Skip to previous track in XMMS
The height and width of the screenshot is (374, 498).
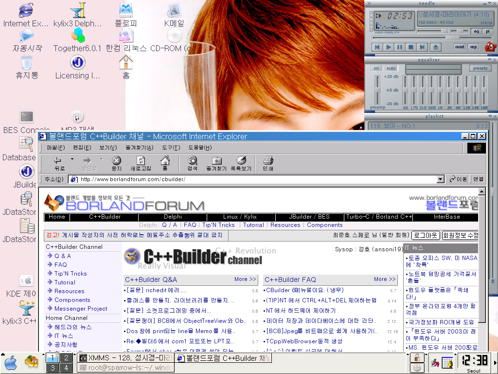click(x=377, y=47)
